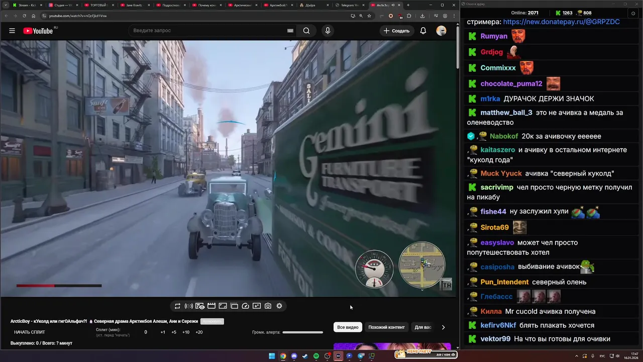Open browser downloads icon

click(422, 16)
